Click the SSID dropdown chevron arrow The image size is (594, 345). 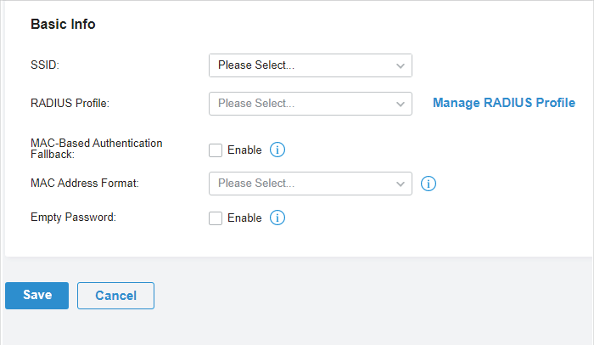click(x=400, y=66)
